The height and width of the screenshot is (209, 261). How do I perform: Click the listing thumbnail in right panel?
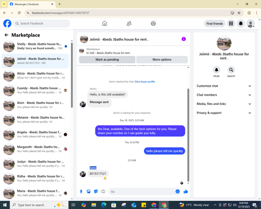224,43
